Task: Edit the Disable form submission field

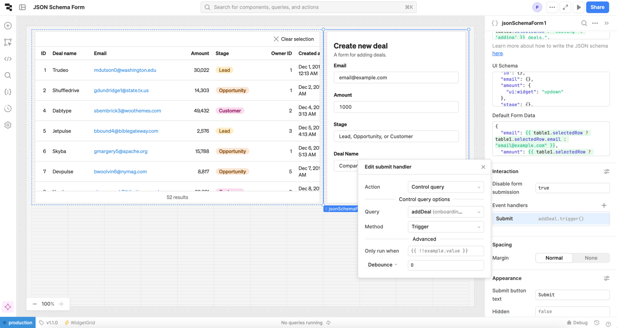Action: (x=572, y=188)
